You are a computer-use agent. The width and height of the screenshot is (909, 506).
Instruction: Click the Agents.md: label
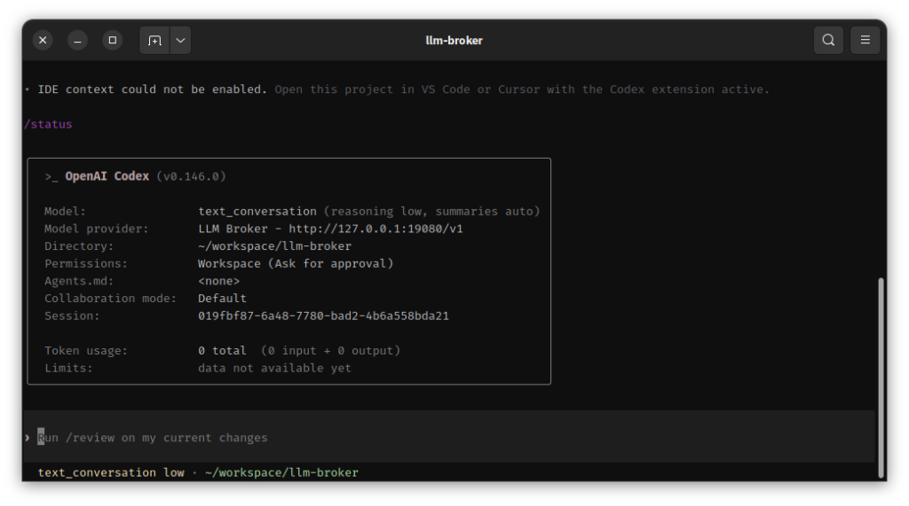coord(79,281)
